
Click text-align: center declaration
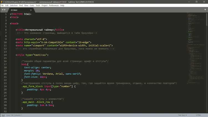[x=37, y=68]
